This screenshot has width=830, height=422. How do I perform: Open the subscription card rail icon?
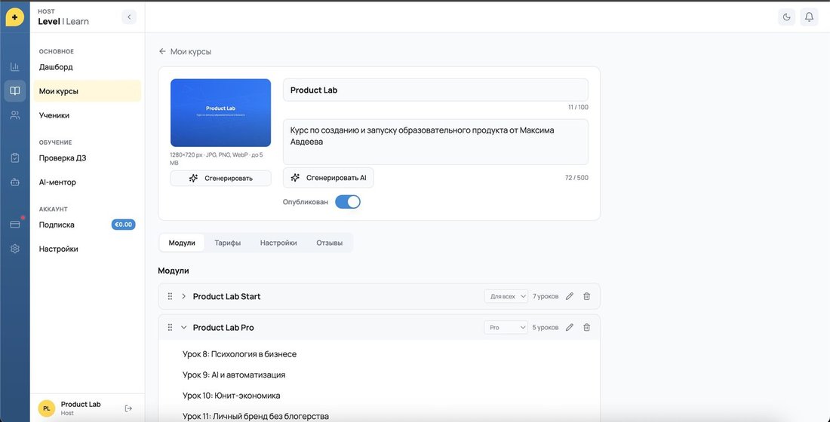point(15,225)
